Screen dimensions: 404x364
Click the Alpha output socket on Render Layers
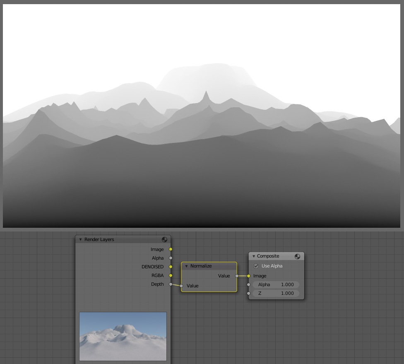pyautogui.click(x=171, y=258)
